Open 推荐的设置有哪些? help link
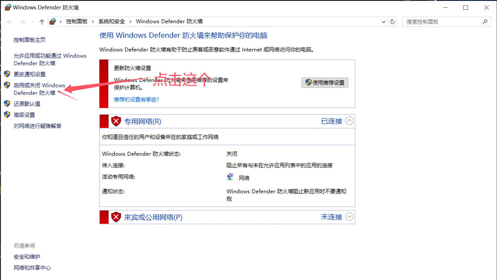497x280 pixels. (x=136, y=100)
